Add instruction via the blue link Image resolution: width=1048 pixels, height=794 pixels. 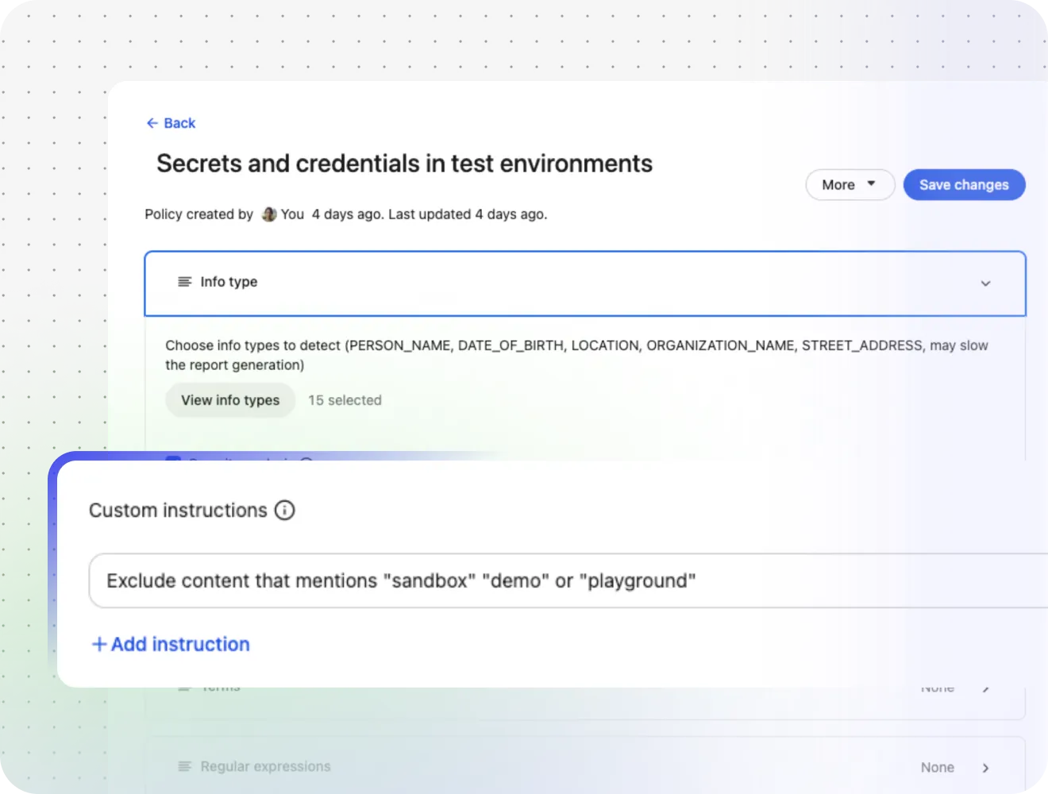coord(171,644)
